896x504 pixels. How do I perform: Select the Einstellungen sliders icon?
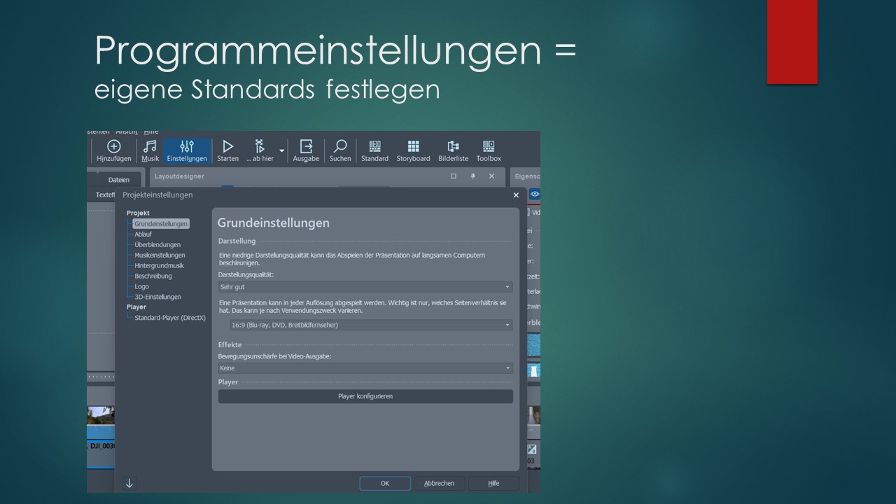tap(187, 146)
